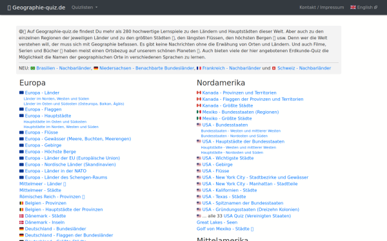This screenshot has height=241, width=387.
Task: Open Mittelmeer - Länder quiz
Action: [x=43, y=184]
